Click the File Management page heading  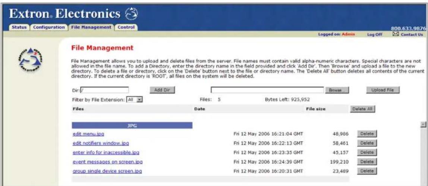pos(103,48)
